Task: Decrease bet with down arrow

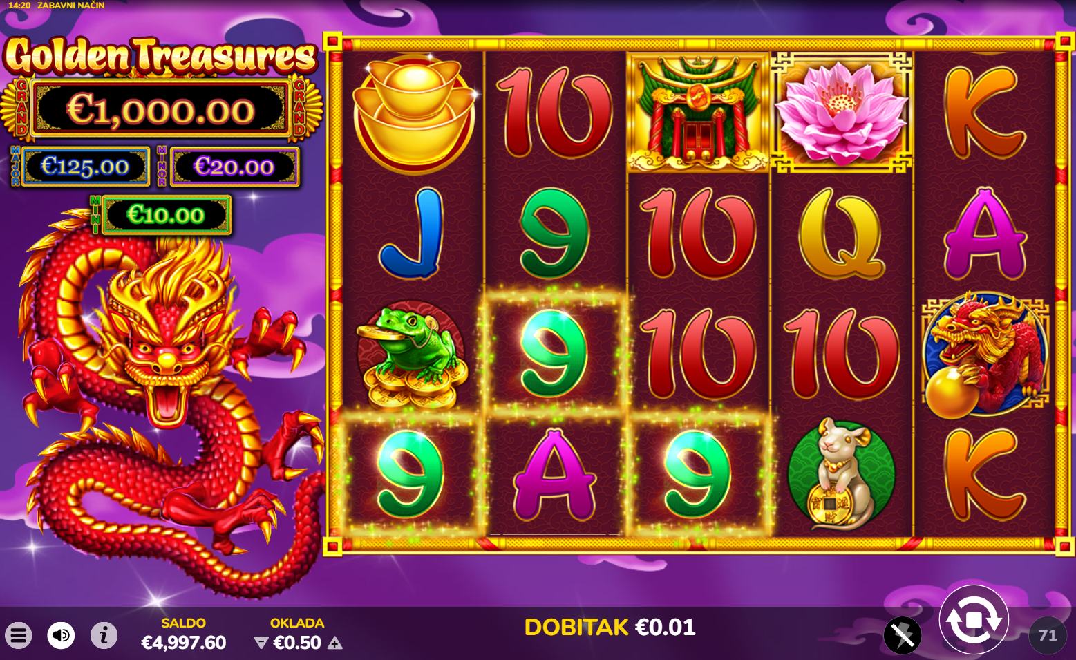Action: [x=261, y=643]
